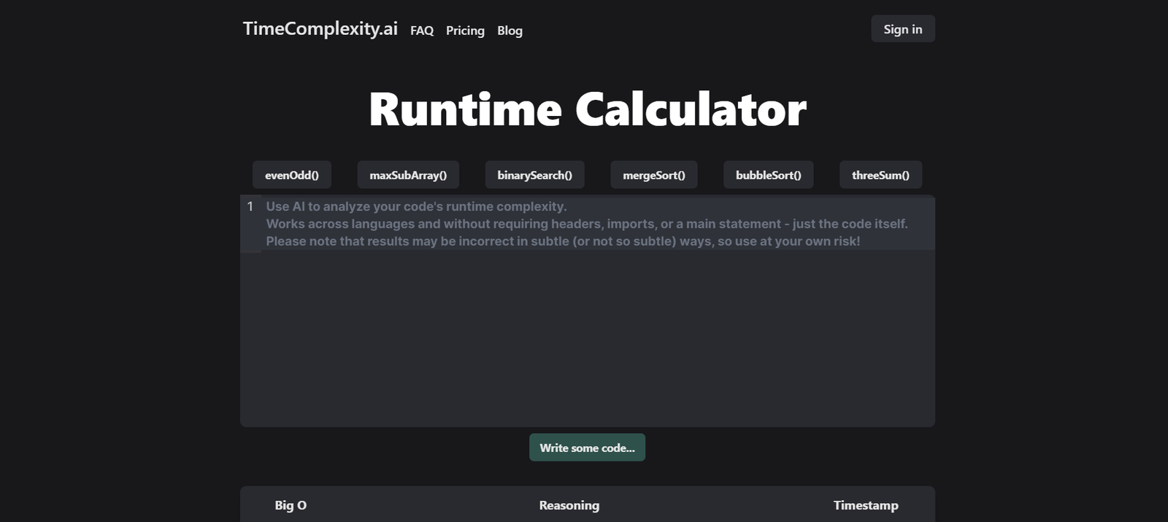Click the Big O column header
This screenshot has height=522, width=1168.
(291, 505)
